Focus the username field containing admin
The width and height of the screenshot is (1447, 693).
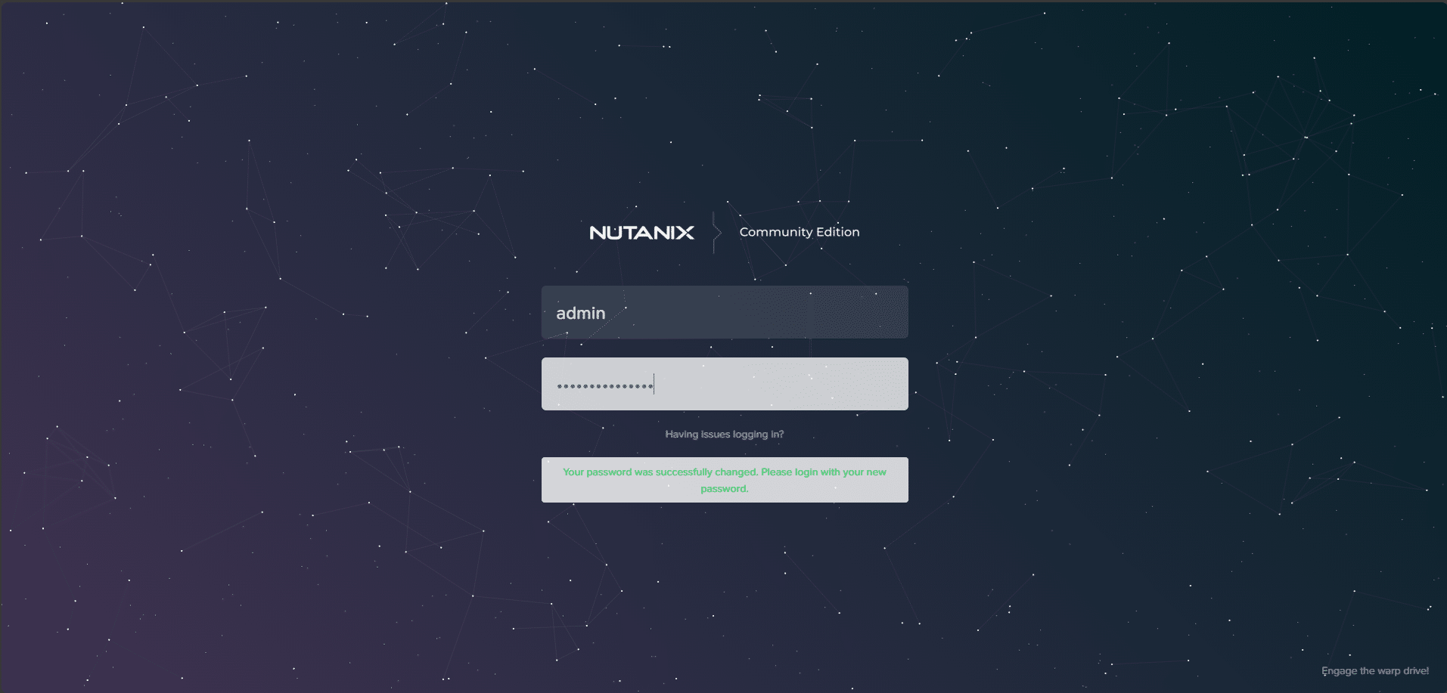coord(724,312)
